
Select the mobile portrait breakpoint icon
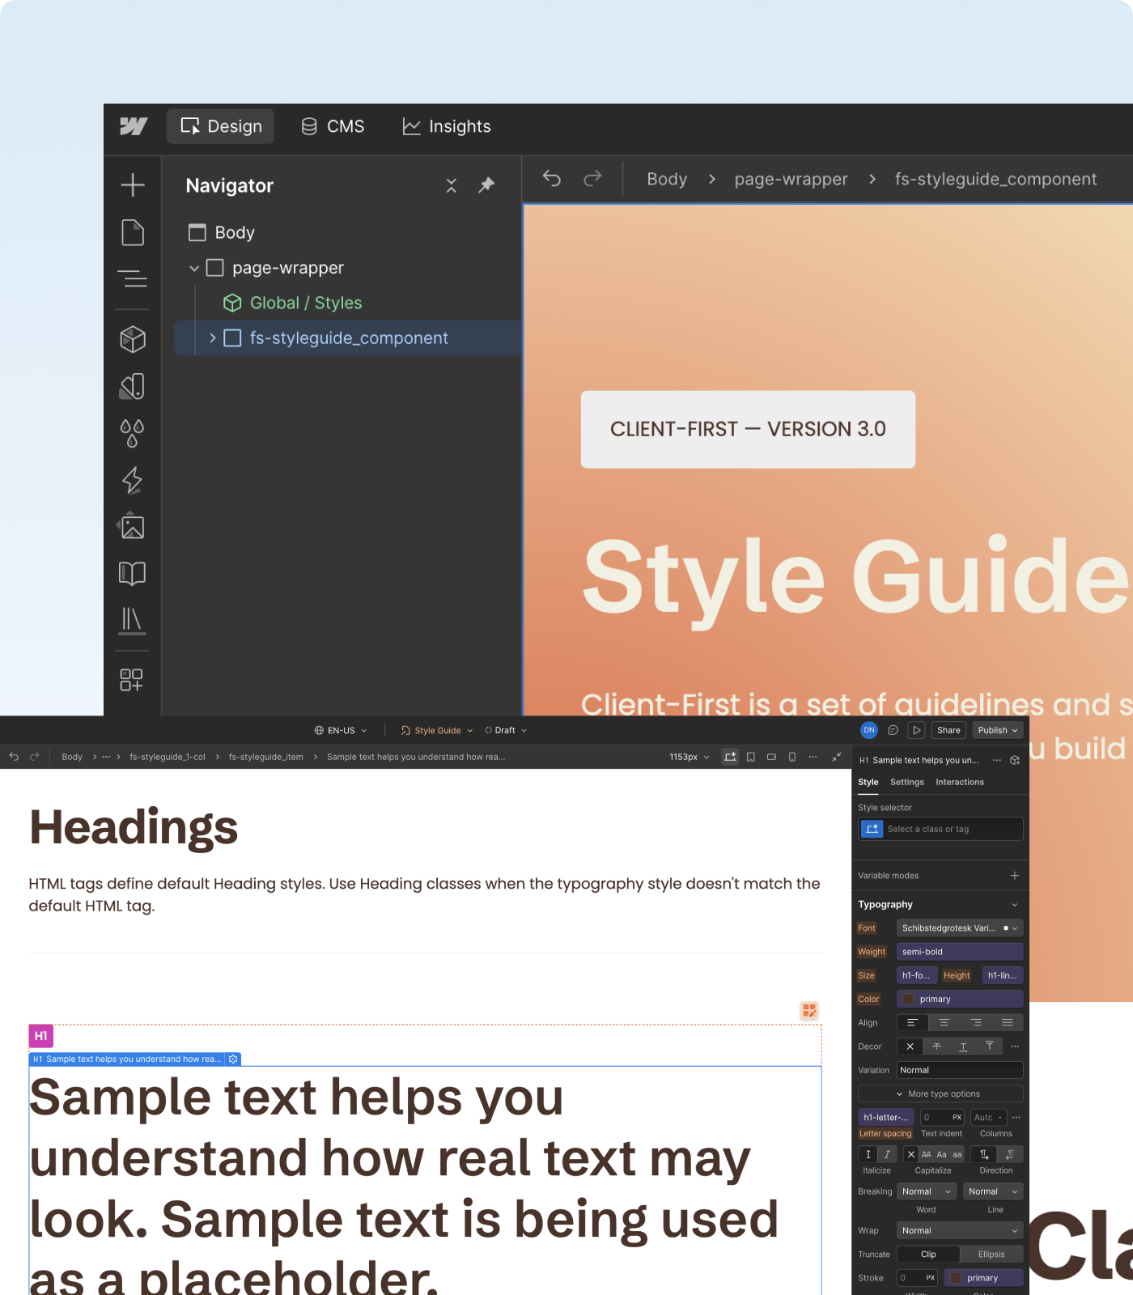click(792, 757)
